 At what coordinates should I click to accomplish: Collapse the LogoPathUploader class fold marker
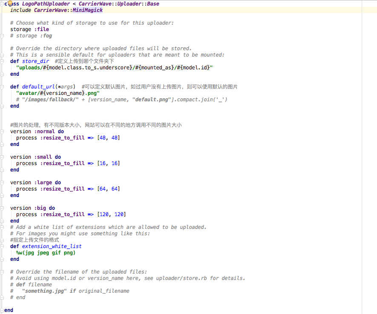(x=2, y=4)
